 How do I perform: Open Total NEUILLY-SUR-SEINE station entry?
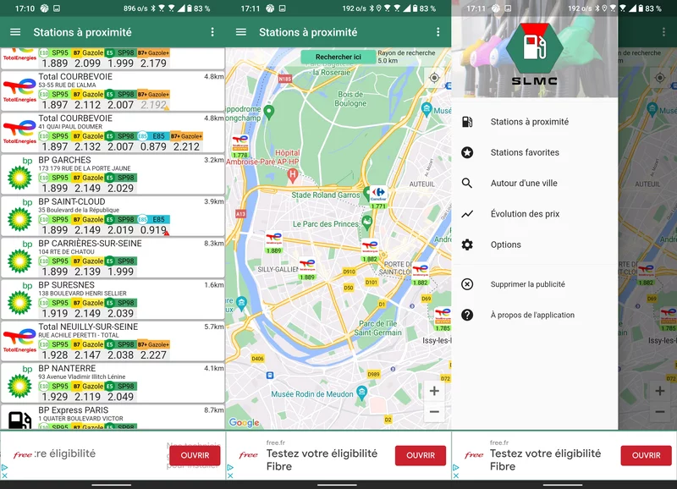click(113, 341)
